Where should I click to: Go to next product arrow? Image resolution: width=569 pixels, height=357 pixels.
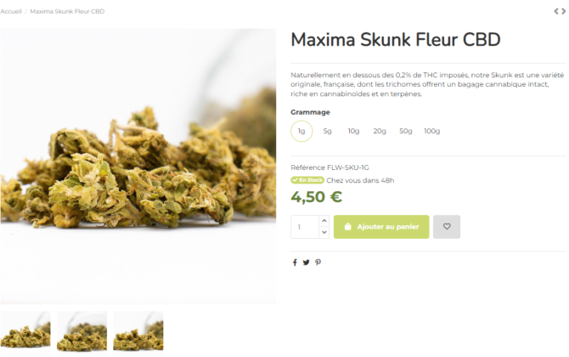pos(564,11)
